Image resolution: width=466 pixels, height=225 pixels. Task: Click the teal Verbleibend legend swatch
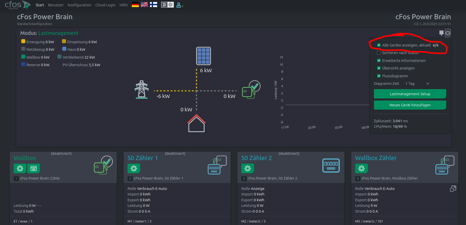point(59,57)
